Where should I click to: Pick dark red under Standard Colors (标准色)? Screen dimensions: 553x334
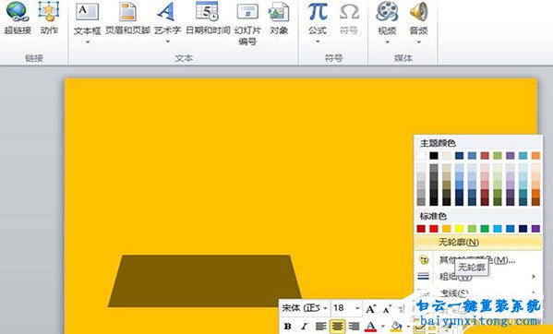(421, 229)
